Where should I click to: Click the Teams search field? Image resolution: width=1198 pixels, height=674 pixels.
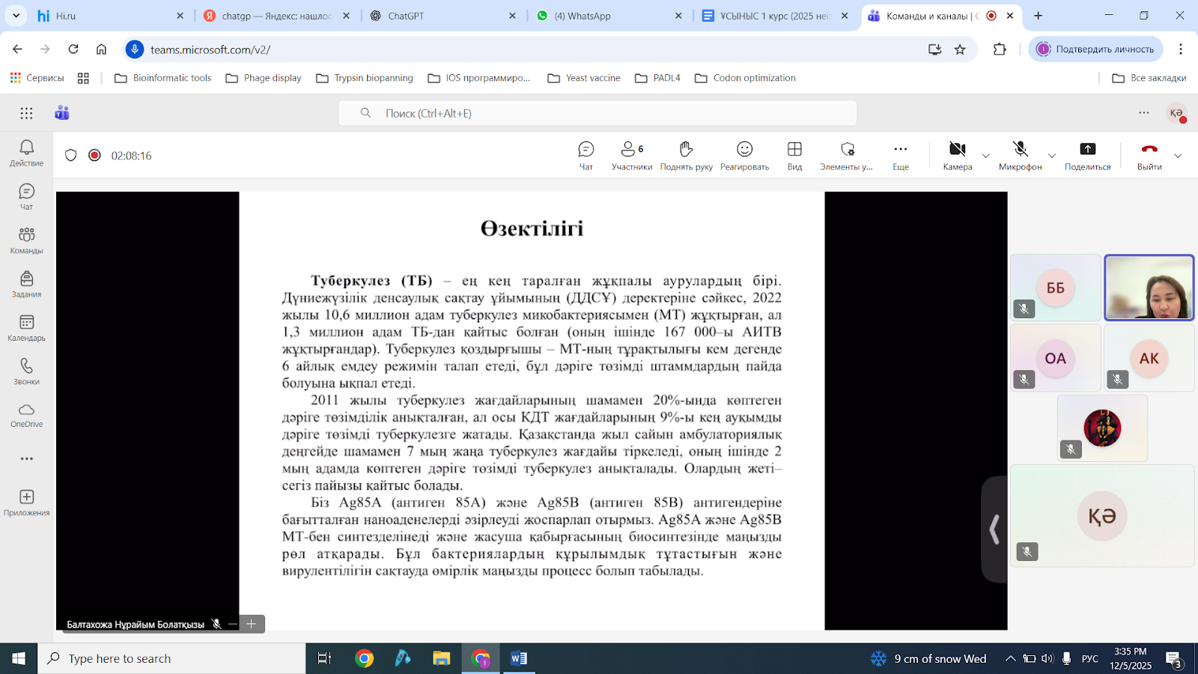click(598, 113)
